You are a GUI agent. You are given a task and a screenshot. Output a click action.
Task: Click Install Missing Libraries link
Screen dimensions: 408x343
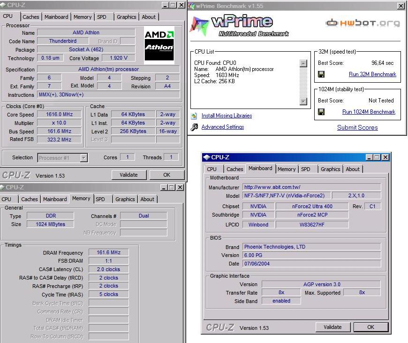pos(227,116)
